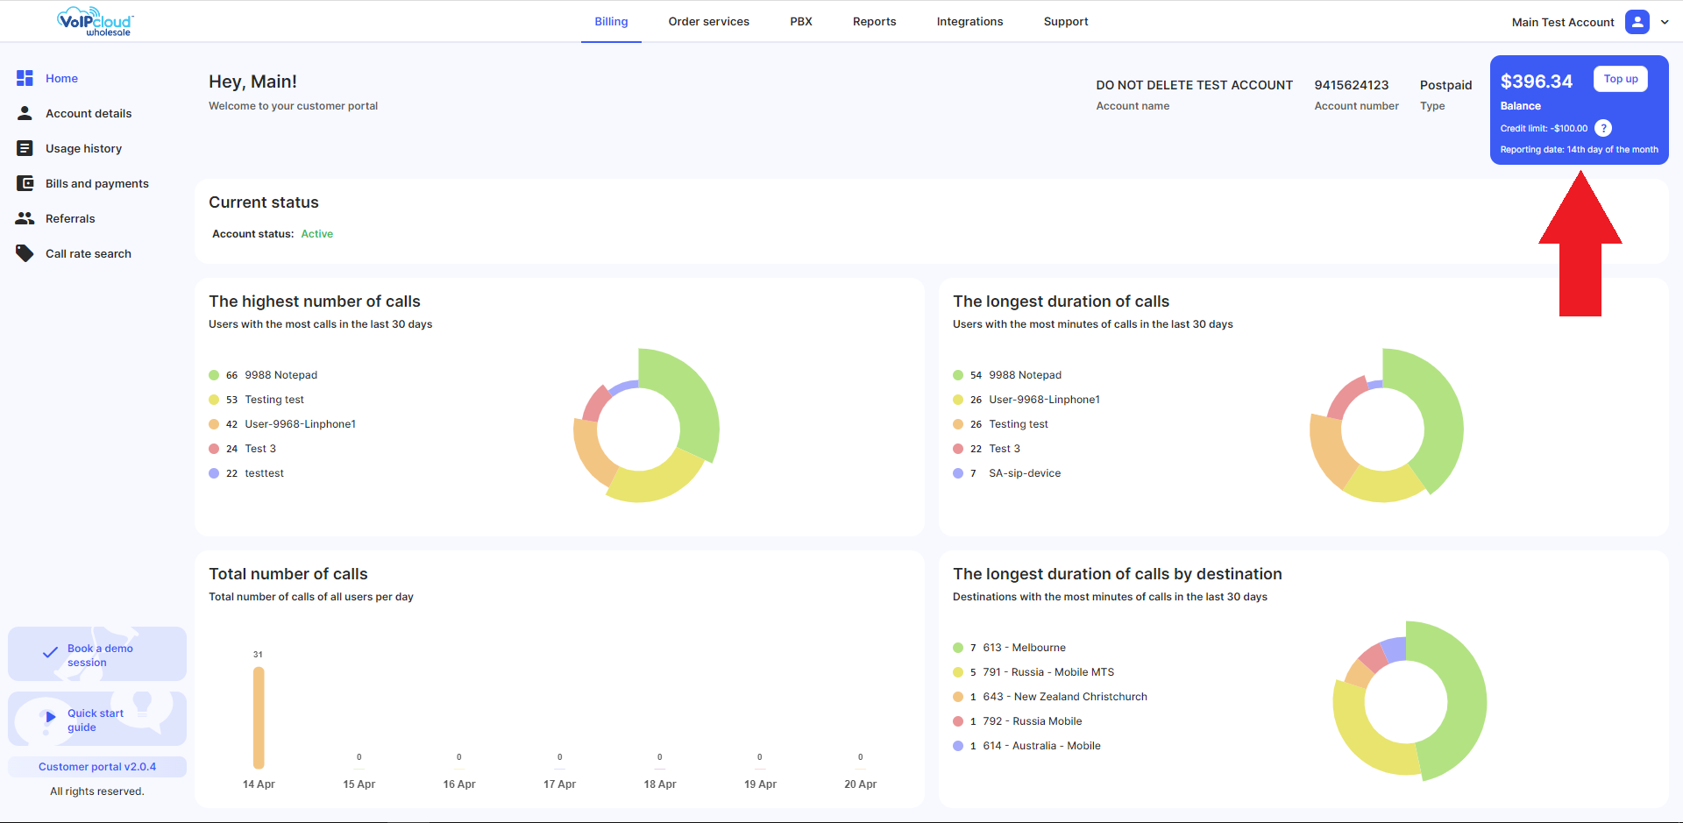The image size is (1683, 823).
Task: Expand the account menu chevron at top right
Action: (1665, 22)
